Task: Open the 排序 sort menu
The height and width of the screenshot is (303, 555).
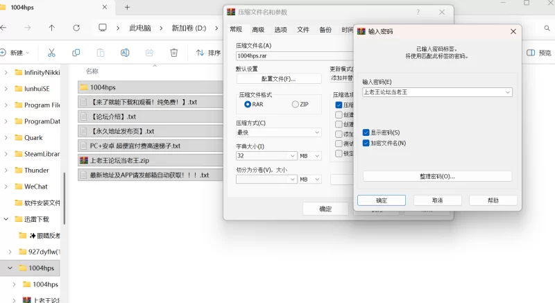Action: pyautogui.click(x=209, y=53)
